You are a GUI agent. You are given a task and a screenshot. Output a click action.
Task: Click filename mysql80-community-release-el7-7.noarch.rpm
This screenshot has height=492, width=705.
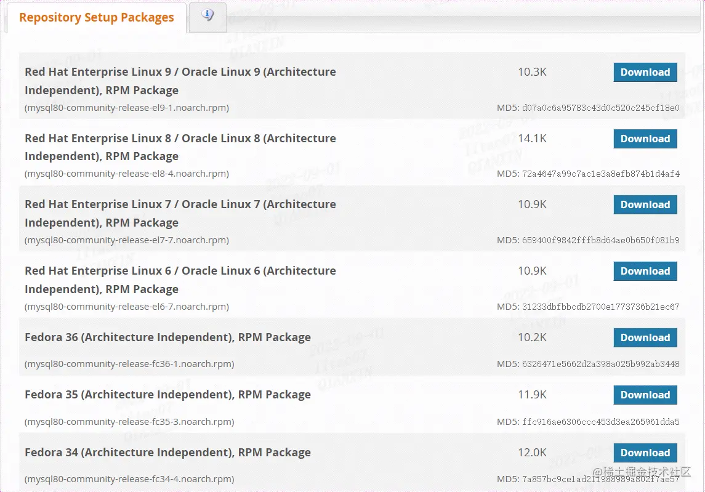127,240
